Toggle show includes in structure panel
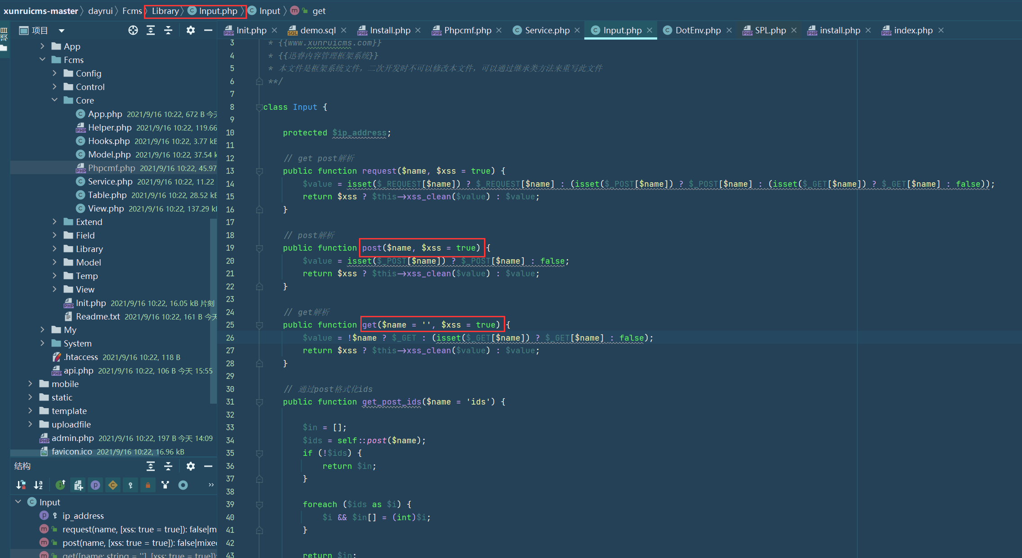Image resolution: width=1022 pixels, height=558 pixels. [78, 485]
